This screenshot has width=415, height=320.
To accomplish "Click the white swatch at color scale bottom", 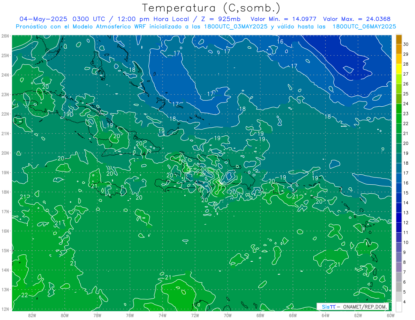I will (399, 307).
